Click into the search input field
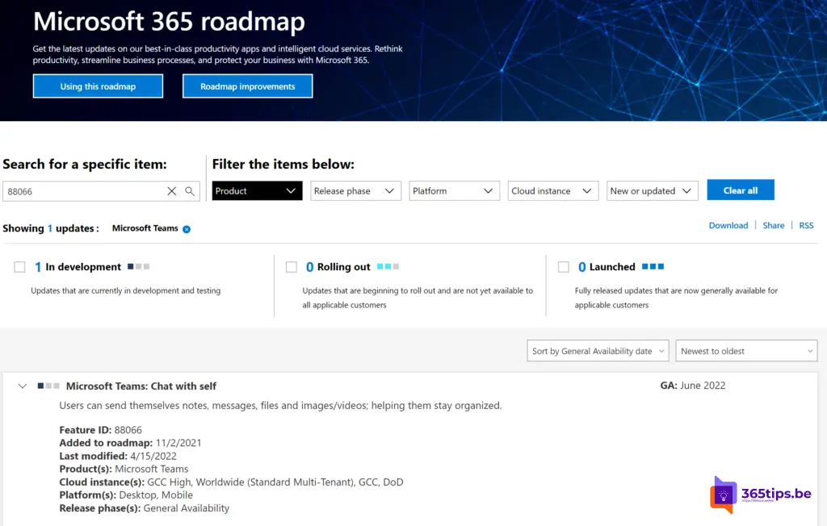 81,191
